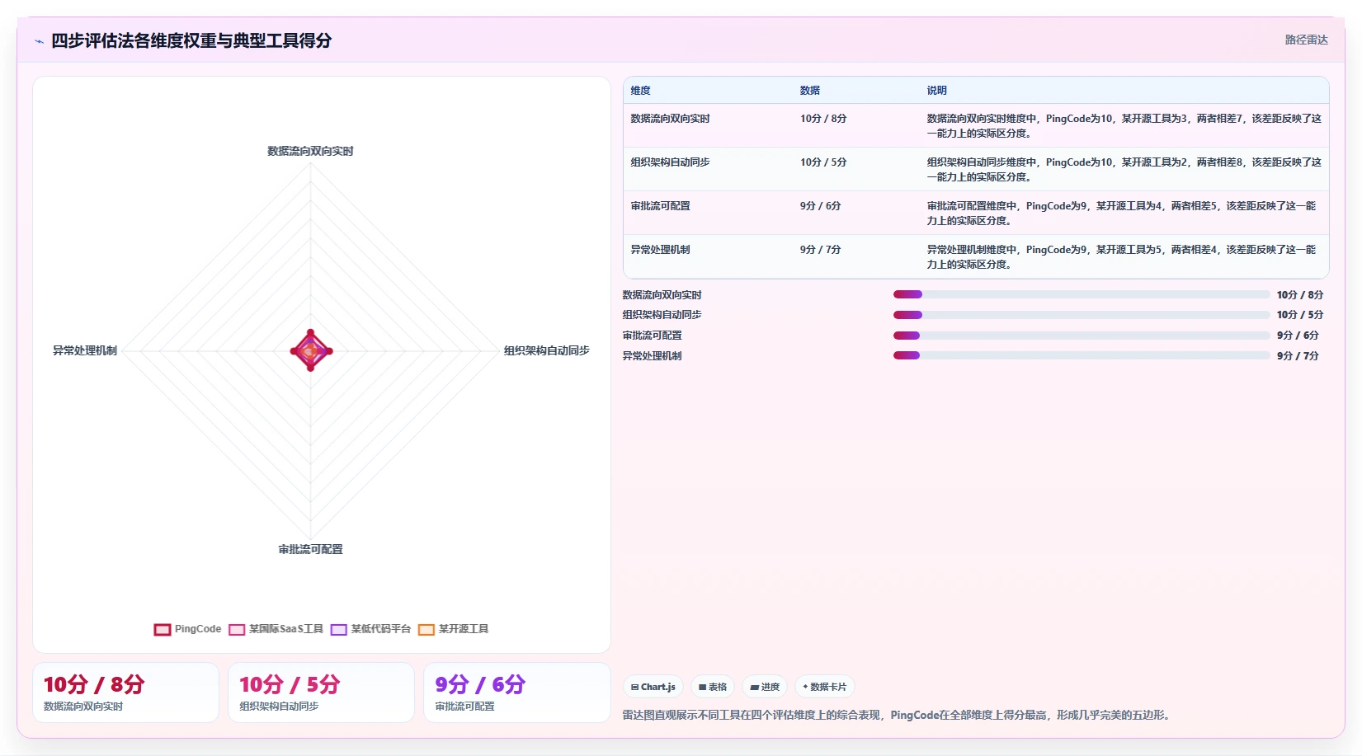Viewport: 1362px width, 756px height.
Task: Open the 10分 / 5分 data card
Action: [x=321, y=693]
